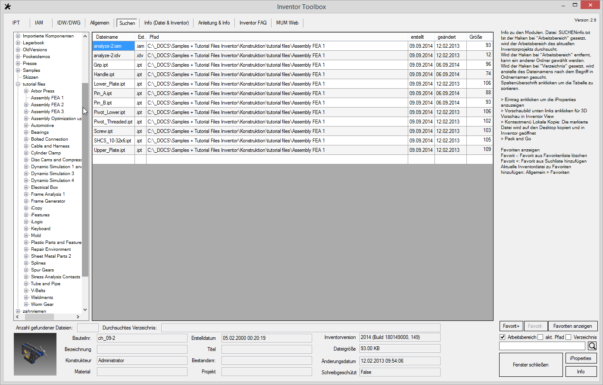Screen dimensions: 603x385
Task: Enable the akt. Pfad checkbox
Action: 540,337
